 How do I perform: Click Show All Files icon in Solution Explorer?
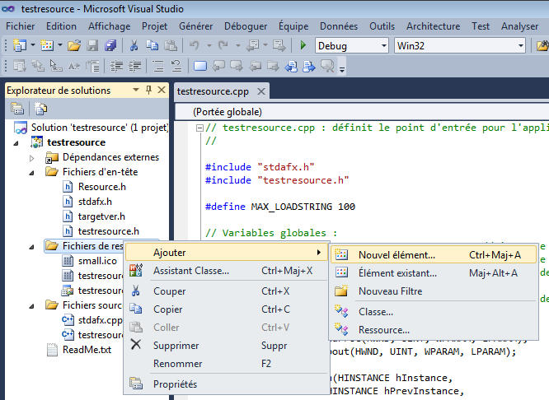[x=40, y=109]
